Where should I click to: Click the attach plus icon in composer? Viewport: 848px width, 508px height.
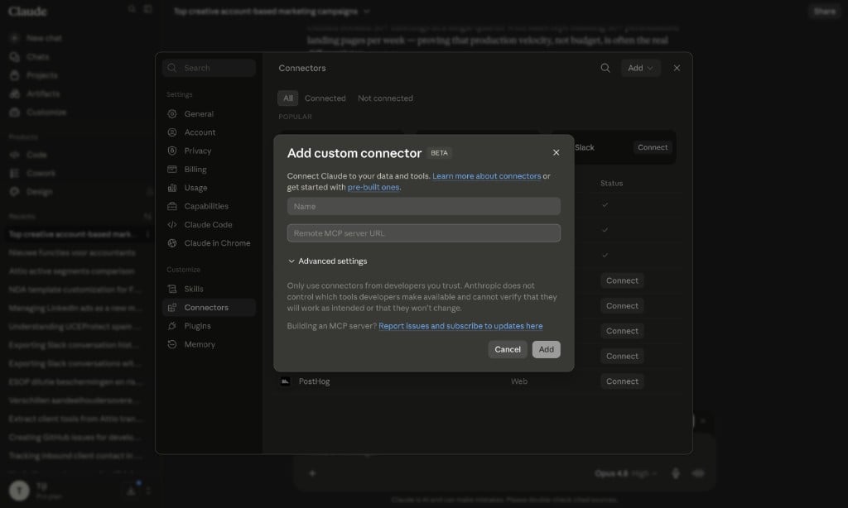pyautogui.click(x=312, y=473)
